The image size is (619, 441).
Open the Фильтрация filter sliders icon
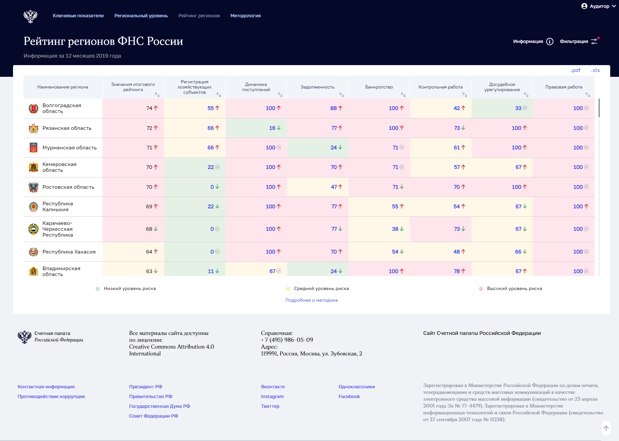click(595, 41)
